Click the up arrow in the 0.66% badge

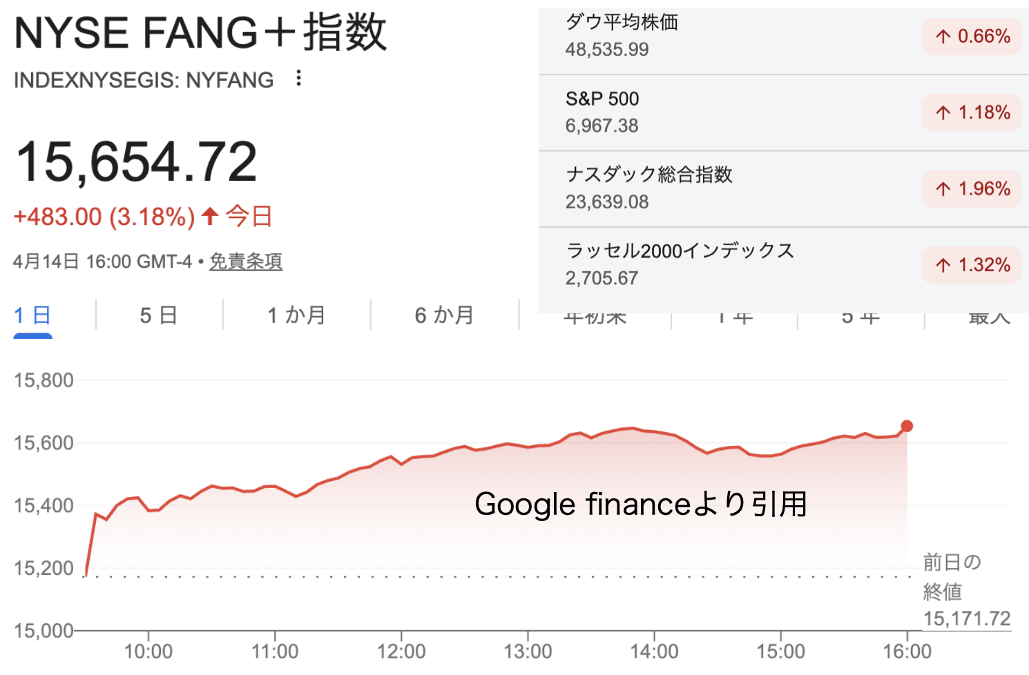[943, 37]
